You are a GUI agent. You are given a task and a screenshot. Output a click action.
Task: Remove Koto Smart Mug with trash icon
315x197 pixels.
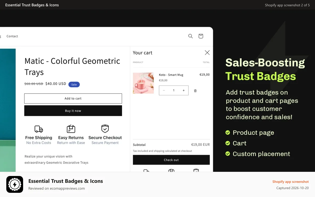point(195,91)
